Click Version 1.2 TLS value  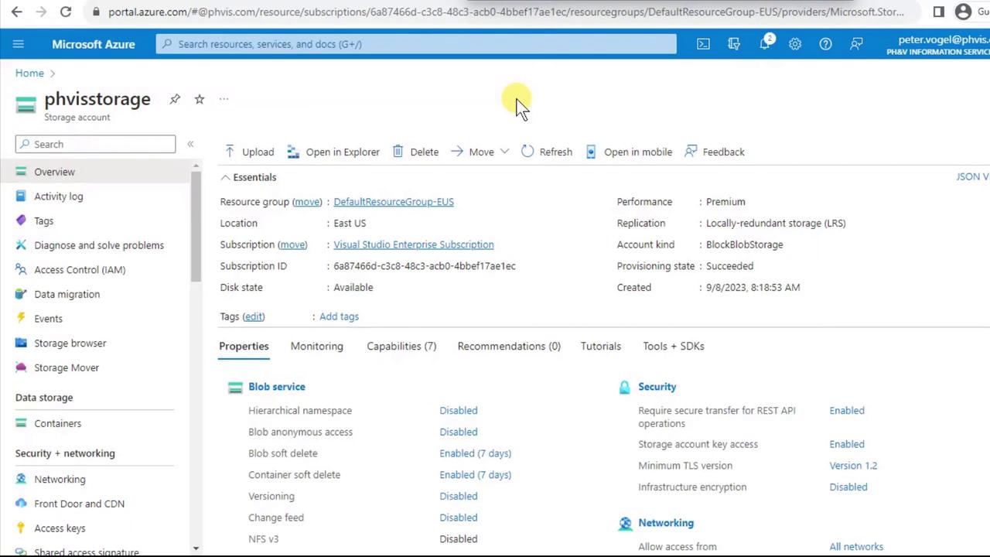pos(853,466)
